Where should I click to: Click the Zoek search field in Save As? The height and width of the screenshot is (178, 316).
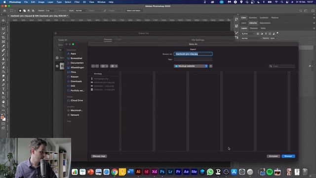click(282, 66)
